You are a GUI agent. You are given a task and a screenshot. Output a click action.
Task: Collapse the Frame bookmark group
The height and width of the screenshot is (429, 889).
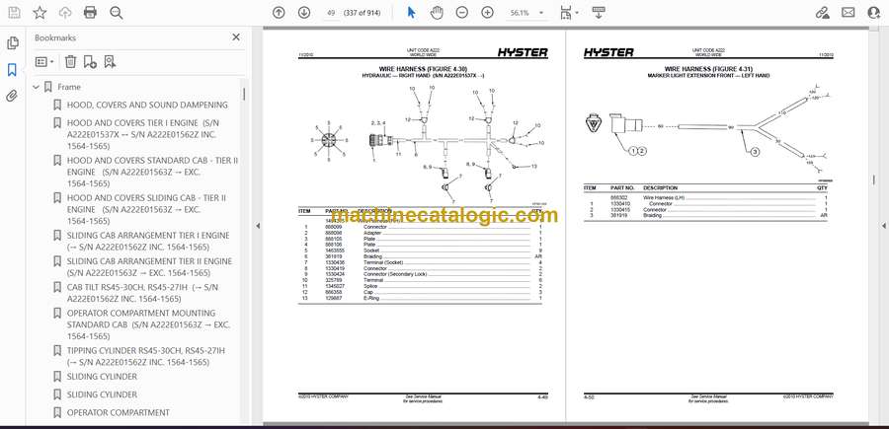pos(37,87)
